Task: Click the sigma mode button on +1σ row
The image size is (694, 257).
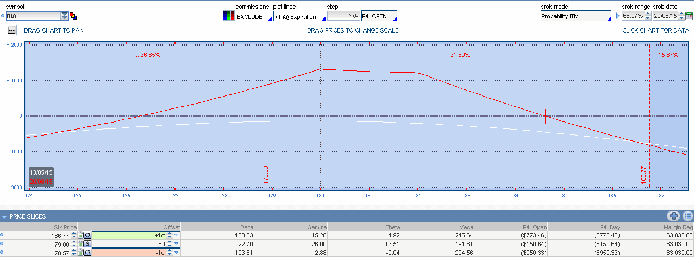Action: point(87,235)
